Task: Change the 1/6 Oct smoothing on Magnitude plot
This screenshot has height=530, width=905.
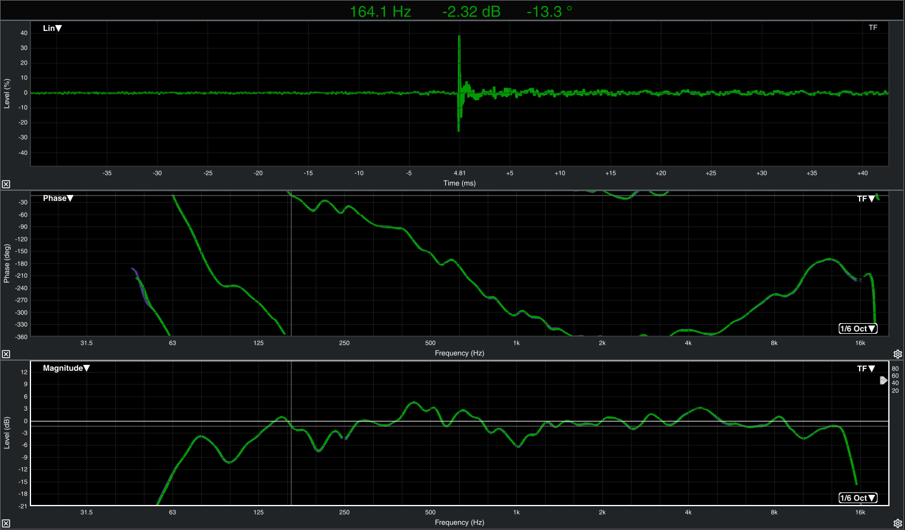Action: tap(858, 498)
